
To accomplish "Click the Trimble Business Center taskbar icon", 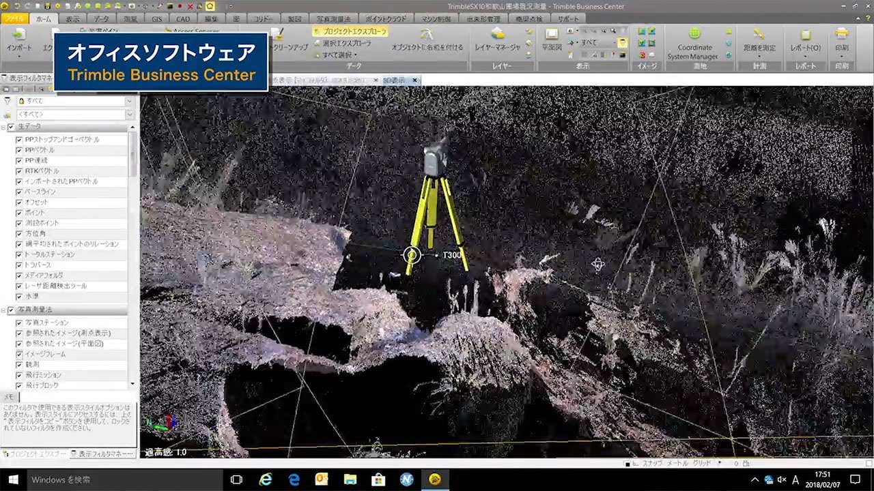I will [434, 479].
